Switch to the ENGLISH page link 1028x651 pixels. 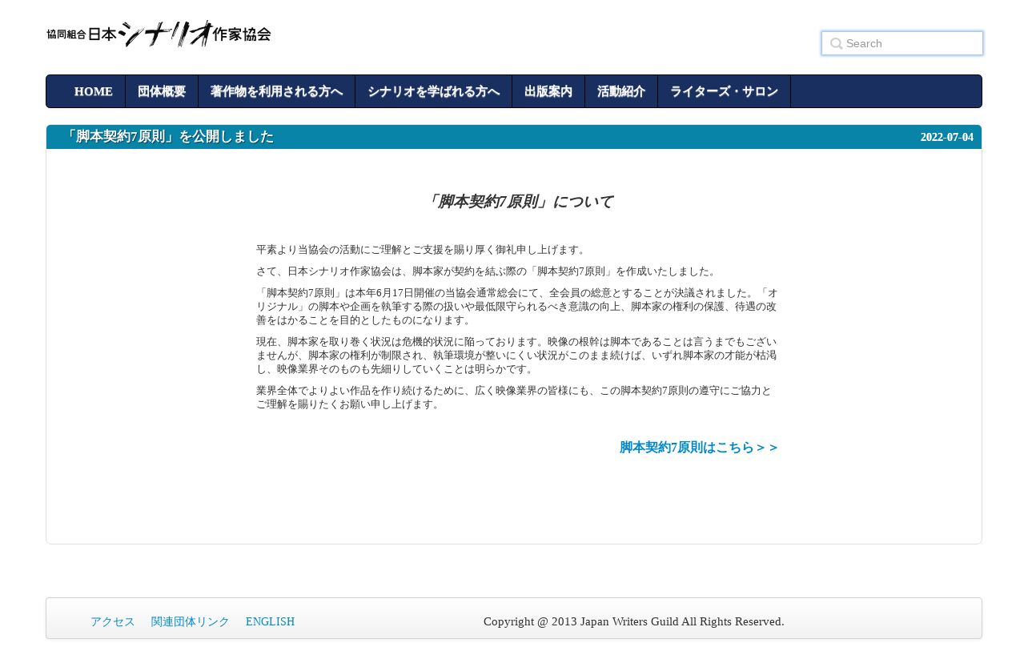270,621
